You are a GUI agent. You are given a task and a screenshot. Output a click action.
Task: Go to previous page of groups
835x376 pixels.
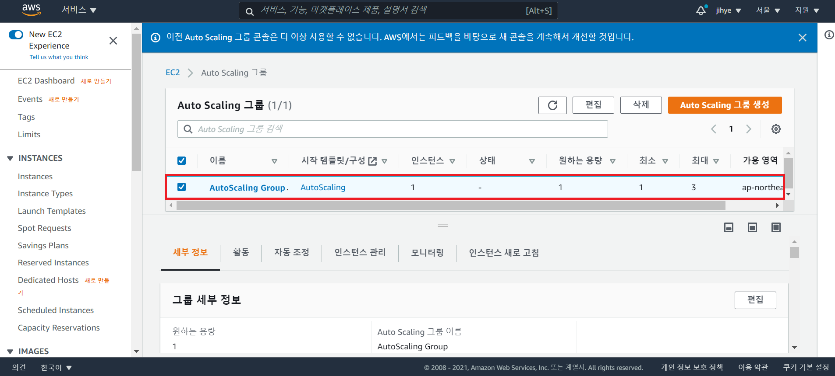tap(714, 129)
